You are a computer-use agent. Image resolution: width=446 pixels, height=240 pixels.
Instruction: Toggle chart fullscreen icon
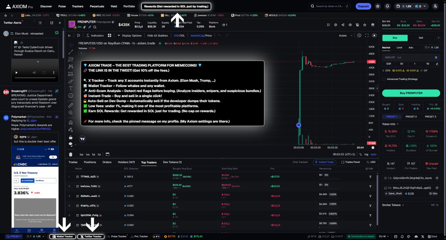click(x=366, y=35)
